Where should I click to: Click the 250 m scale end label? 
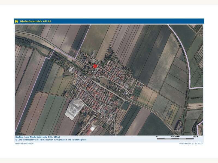pos(195,136)
